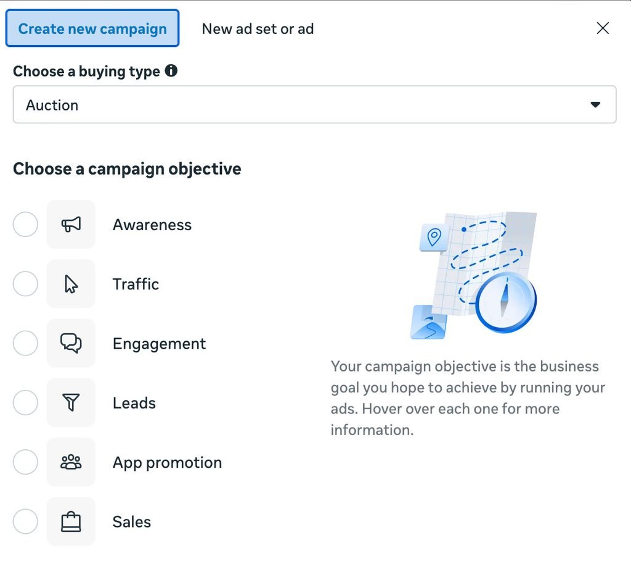Click the Leads funnel icon
Viewport: 631px width, 585px height.
(71, 402)
